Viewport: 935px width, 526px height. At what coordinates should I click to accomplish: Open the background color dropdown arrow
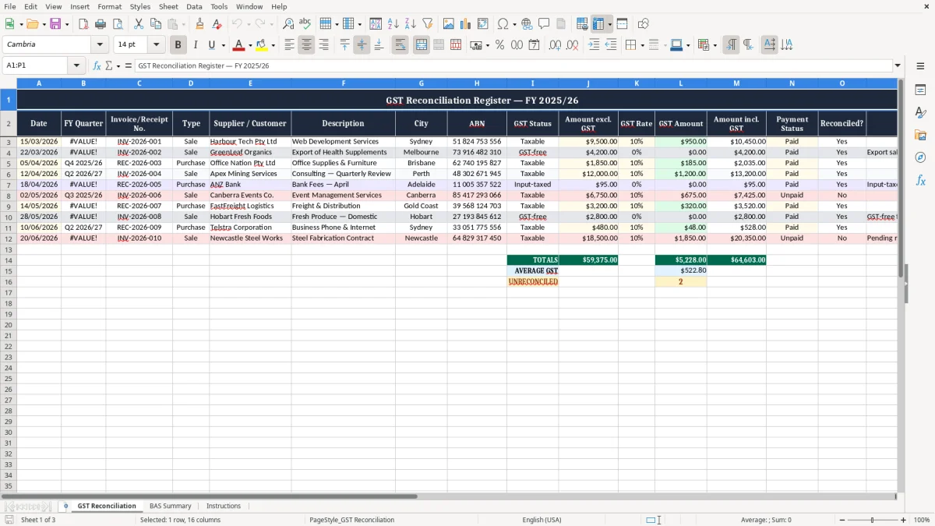[x=273, y=45]
